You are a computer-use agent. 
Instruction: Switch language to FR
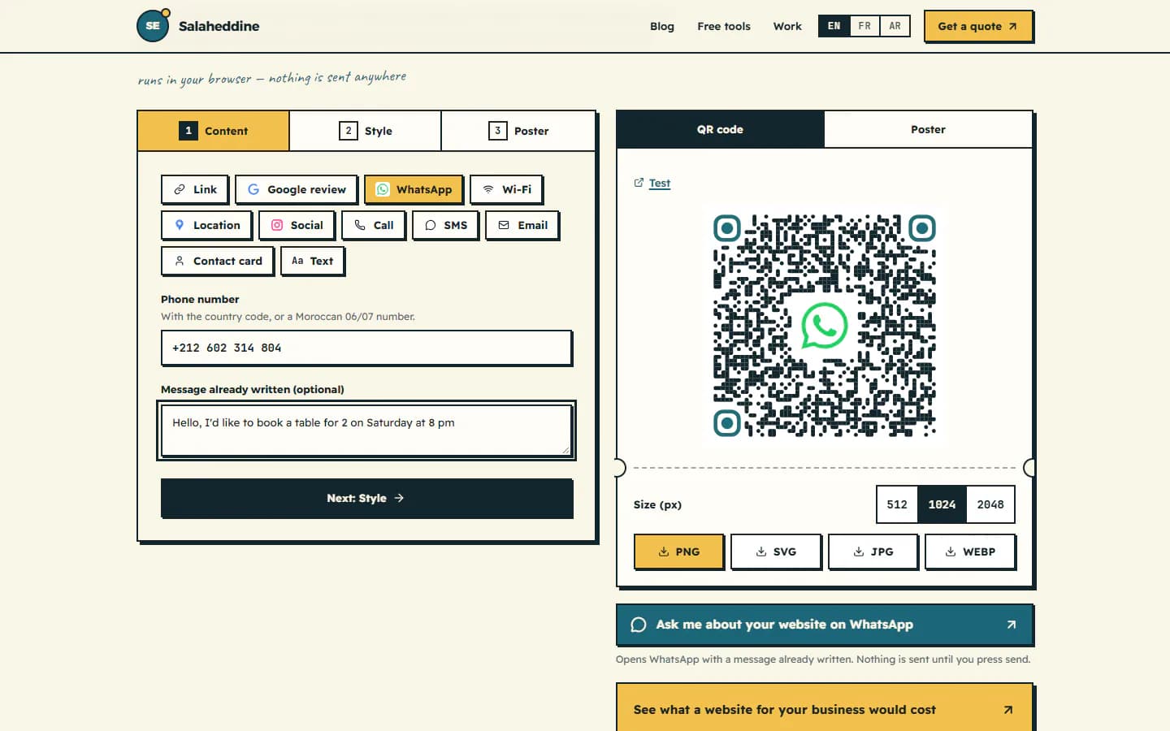864,26
